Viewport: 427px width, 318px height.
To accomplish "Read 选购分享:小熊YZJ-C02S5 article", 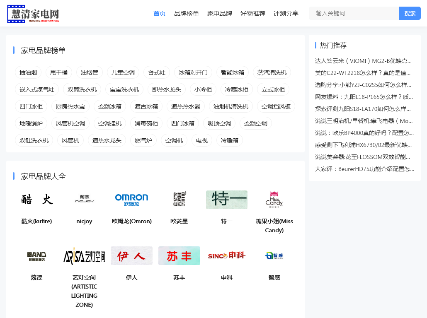I will 363,85.
